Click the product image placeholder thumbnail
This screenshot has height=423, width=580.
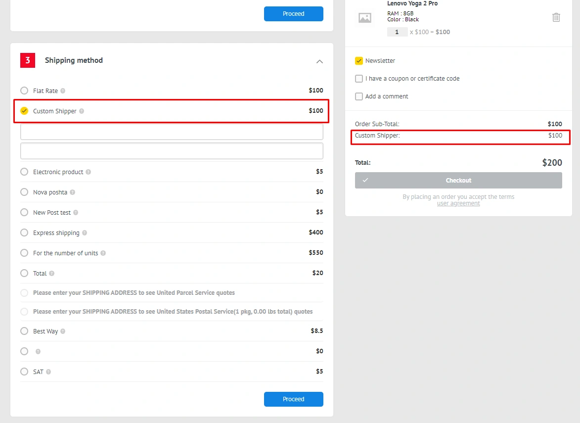[365, 18]
